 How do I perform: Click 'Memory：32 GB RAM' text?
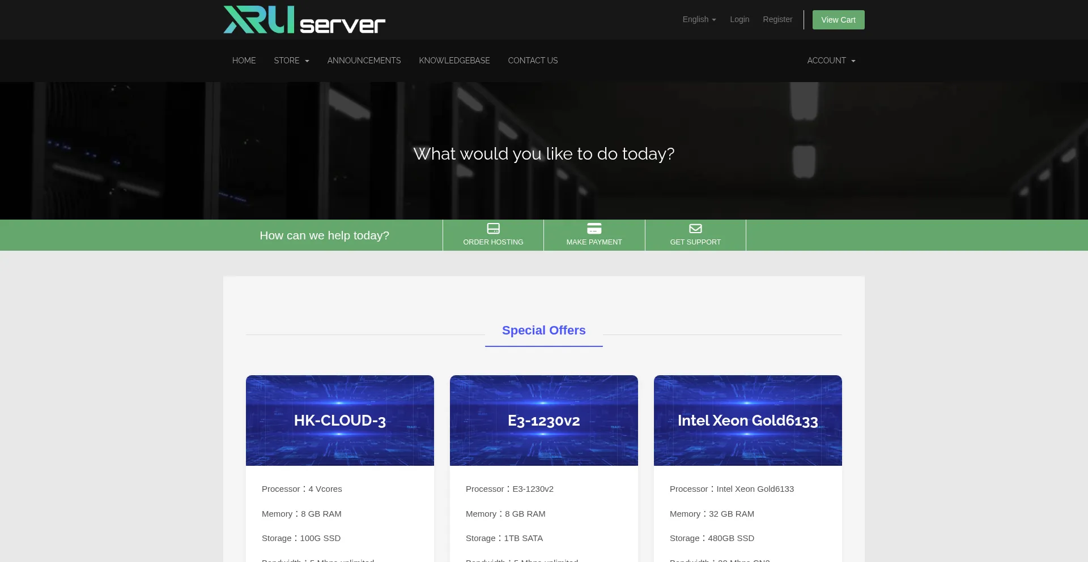(712, 514)
